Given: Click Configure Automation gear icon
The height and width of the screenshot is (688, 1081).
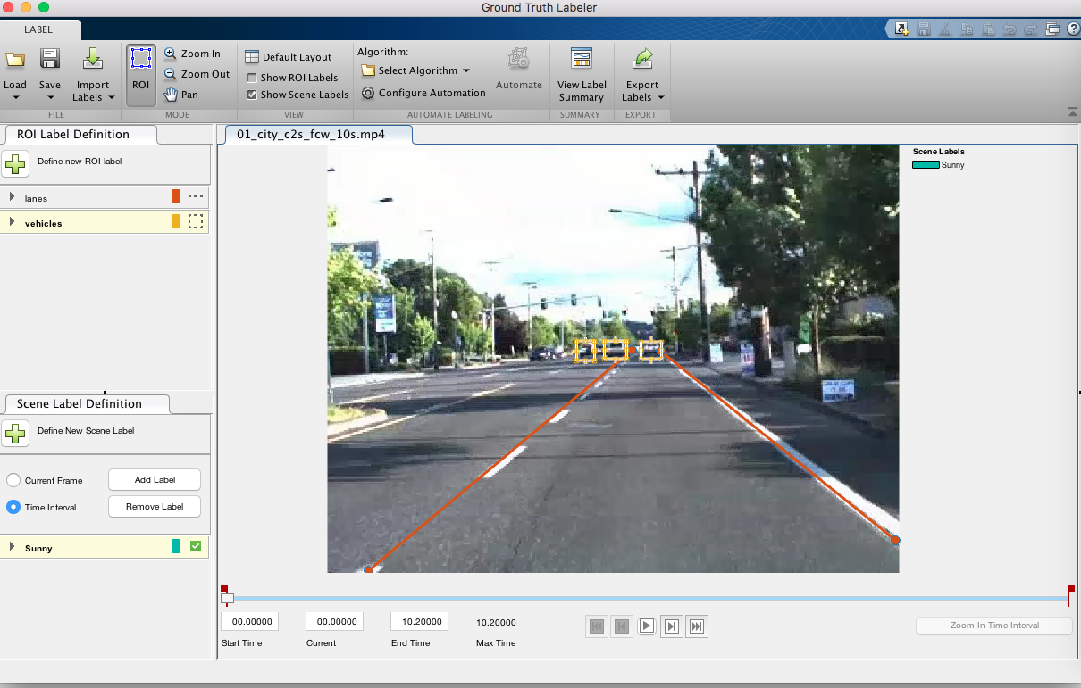Looking at the screenshot, I should point(368,93).
